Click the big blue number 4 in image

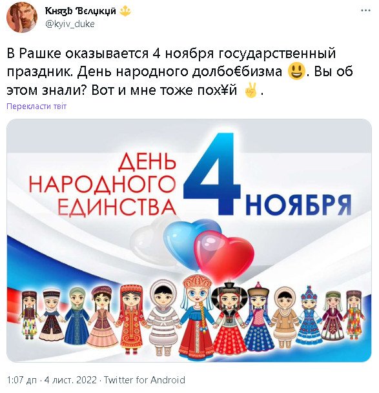pyautogui.click(x=212, y=174)
